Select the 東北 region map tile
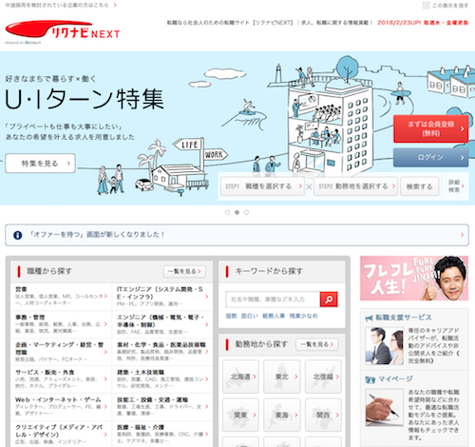This screenshot has height=447, width=475. coord(282,377)
